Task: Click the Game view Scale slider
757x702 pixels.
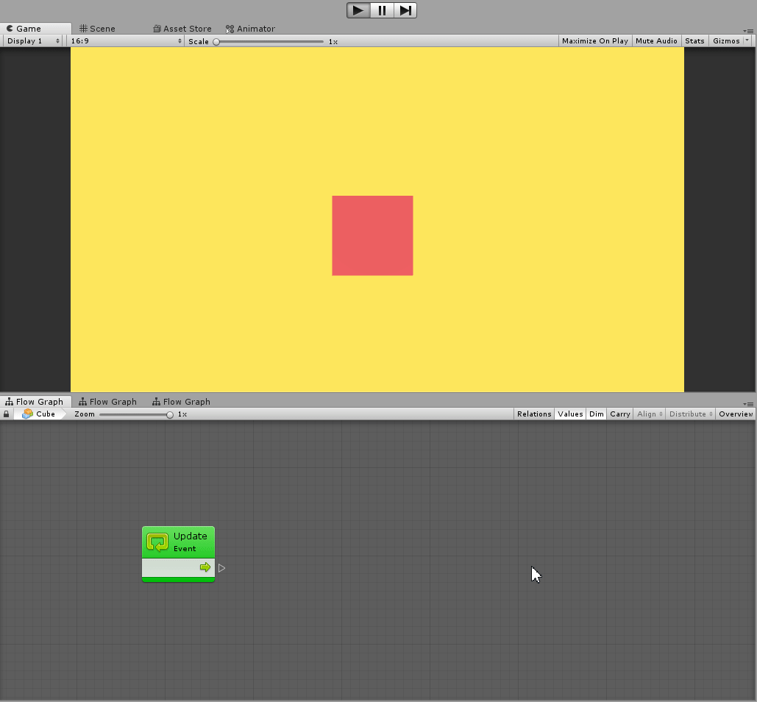Action: pos(269,42)
